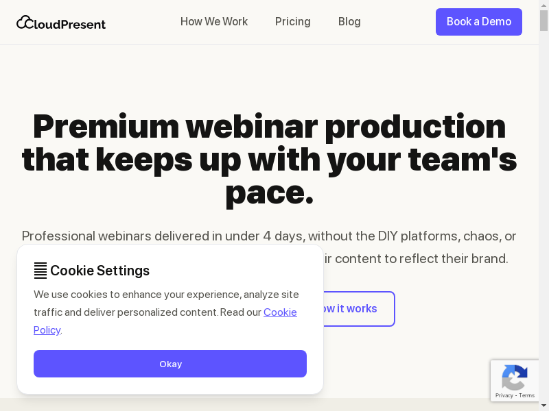Accept cookies with the Okay button
Viewport: 549px width, 411px height.
point(170,364)
